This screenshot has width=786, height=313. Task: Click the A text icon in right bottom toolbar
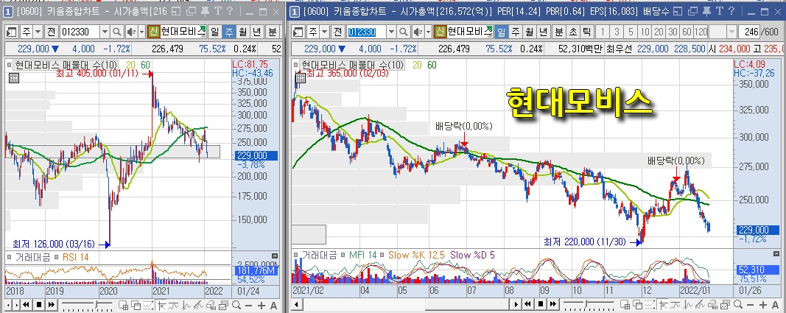click(775, 305)
